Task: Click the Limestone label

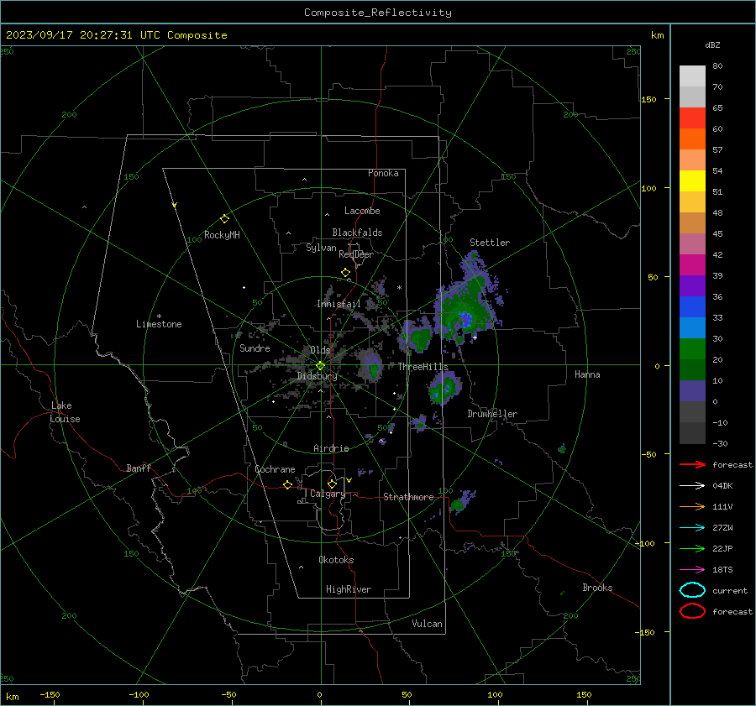Action: 159,324
